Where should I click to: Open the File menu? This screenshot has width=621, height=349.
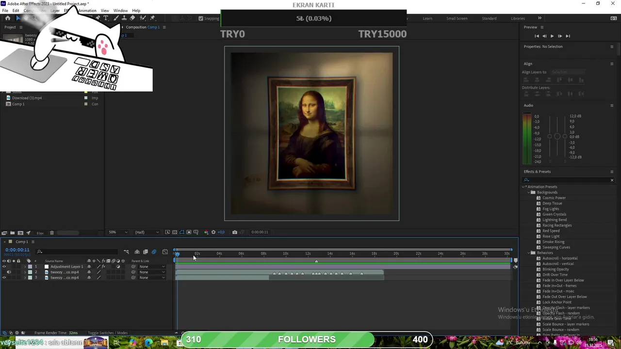tap(5, 11)
